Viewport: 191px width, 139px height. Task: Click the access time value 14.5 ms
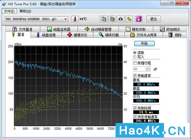point(146,112)
